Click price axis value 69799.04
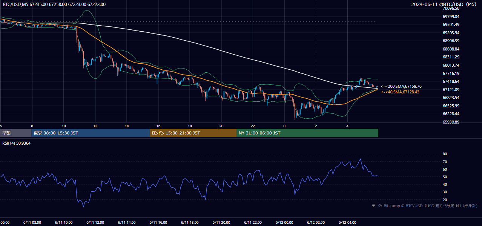The height and width of the screenshot is (226, 482). tap(451, 17)
